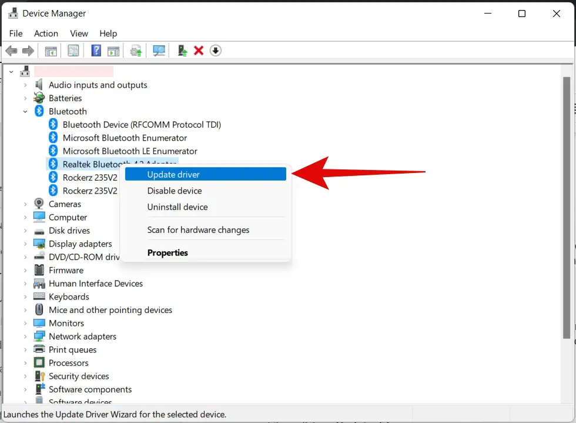Click the Print queues printer icon
The image size is (576, 423).
point(39,349)
